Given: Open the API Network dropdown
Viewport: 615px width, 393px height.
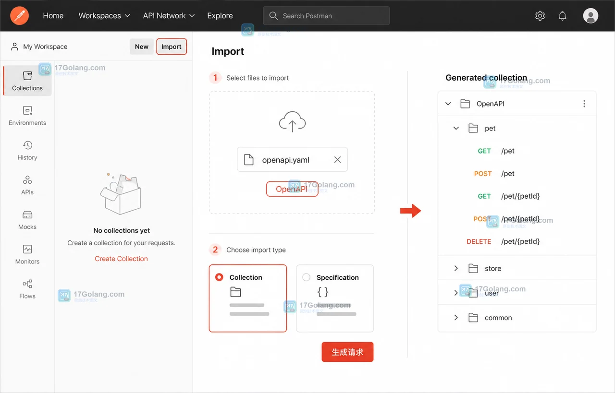Looking at the screenshot, I should (169, 16).
